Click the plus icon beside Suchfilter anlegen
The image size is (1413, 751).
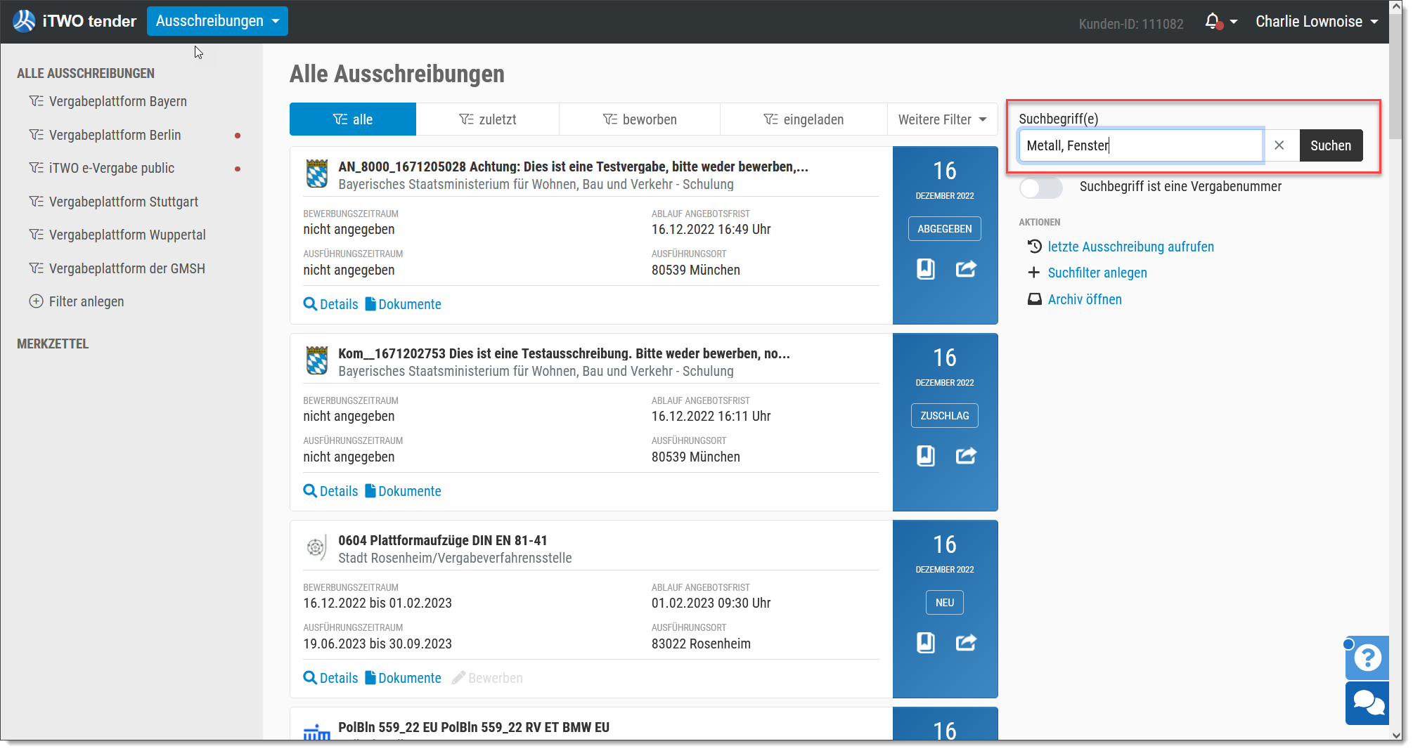click(1034, 273)
